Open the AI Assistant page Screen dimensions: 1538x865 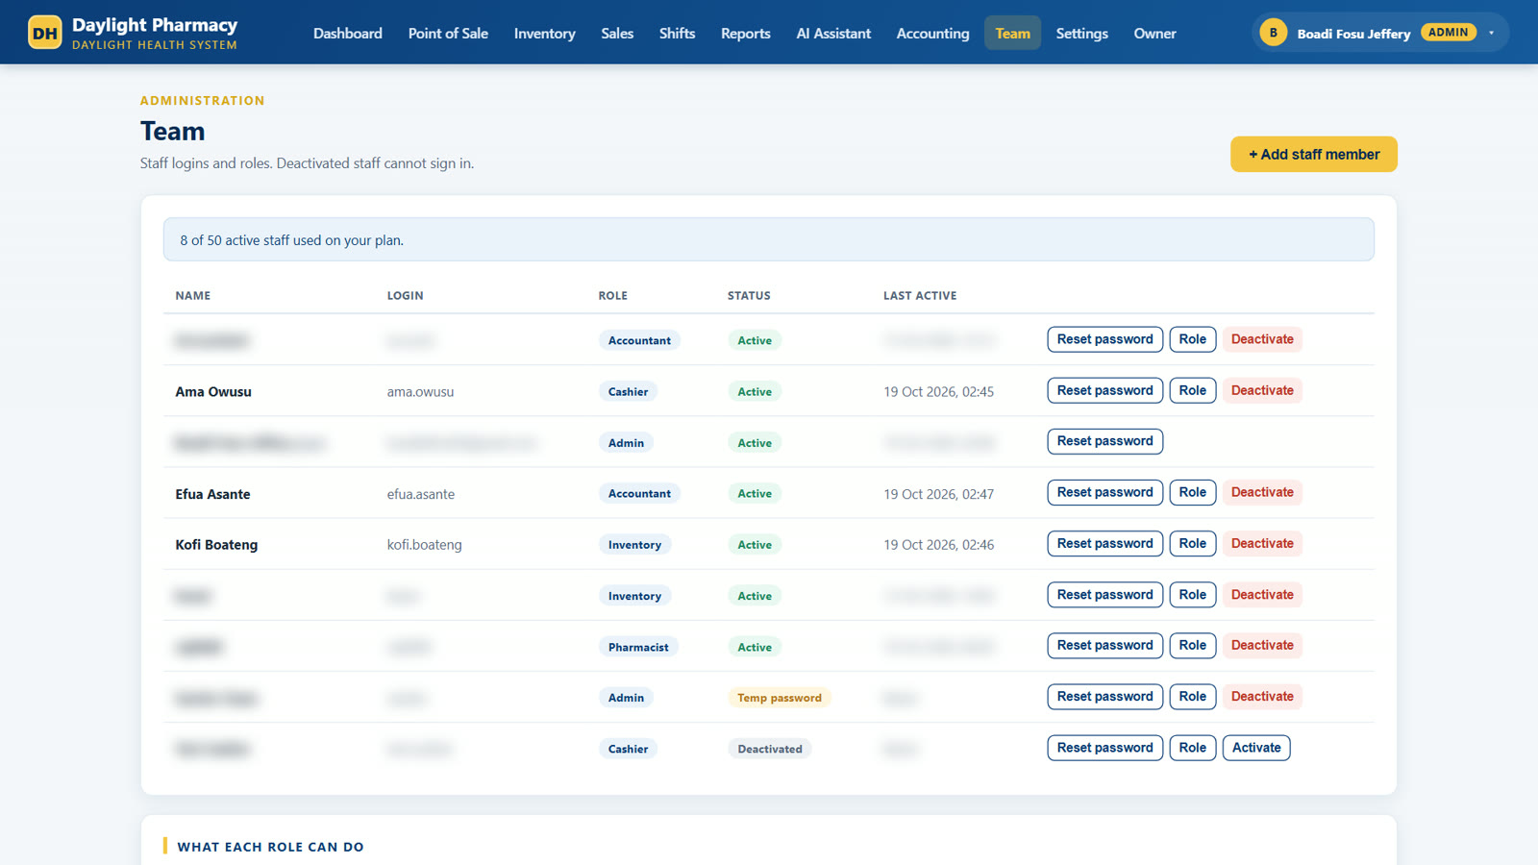tap(833, 33)
